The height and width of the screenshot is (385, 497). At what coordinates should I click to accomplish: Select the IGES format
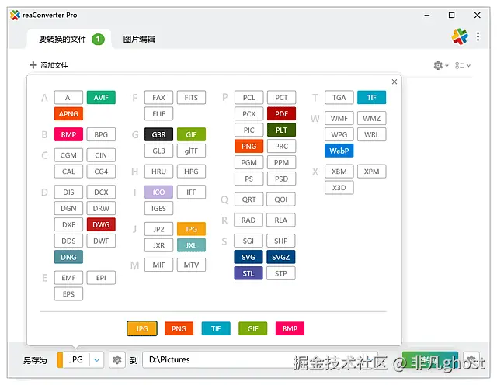click(158, 208)
